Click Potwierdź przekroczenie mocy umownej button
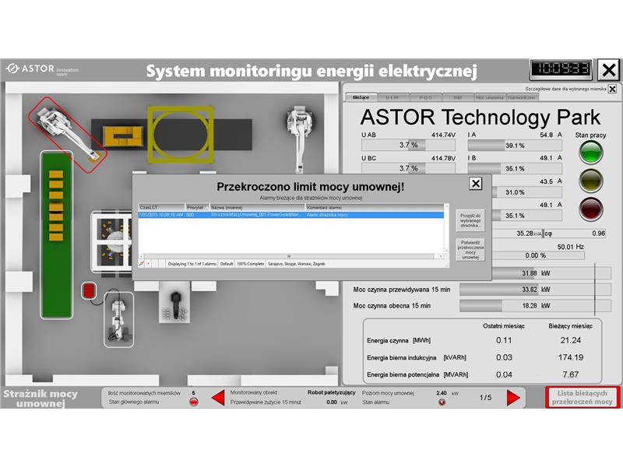Image resolution: width=623 pixels, height=467 pixels. (x=470, y=250)
